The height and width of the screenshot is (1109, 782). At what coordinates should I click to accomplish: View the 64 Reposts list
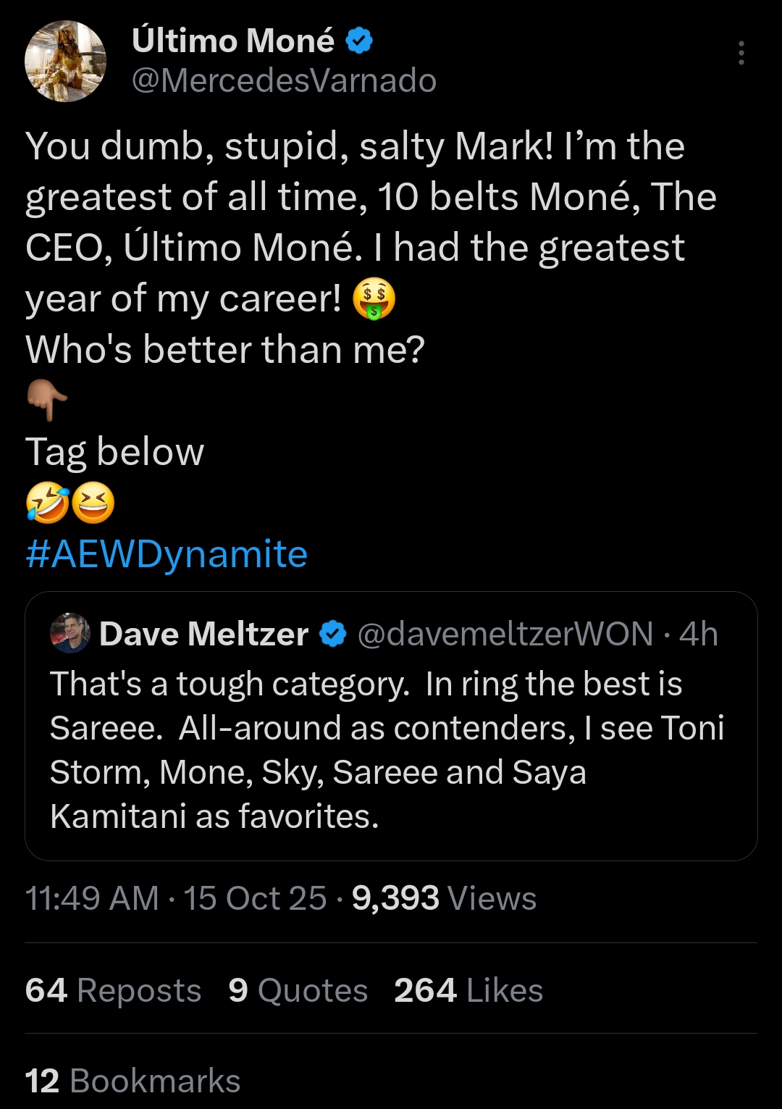pos(113,990)
